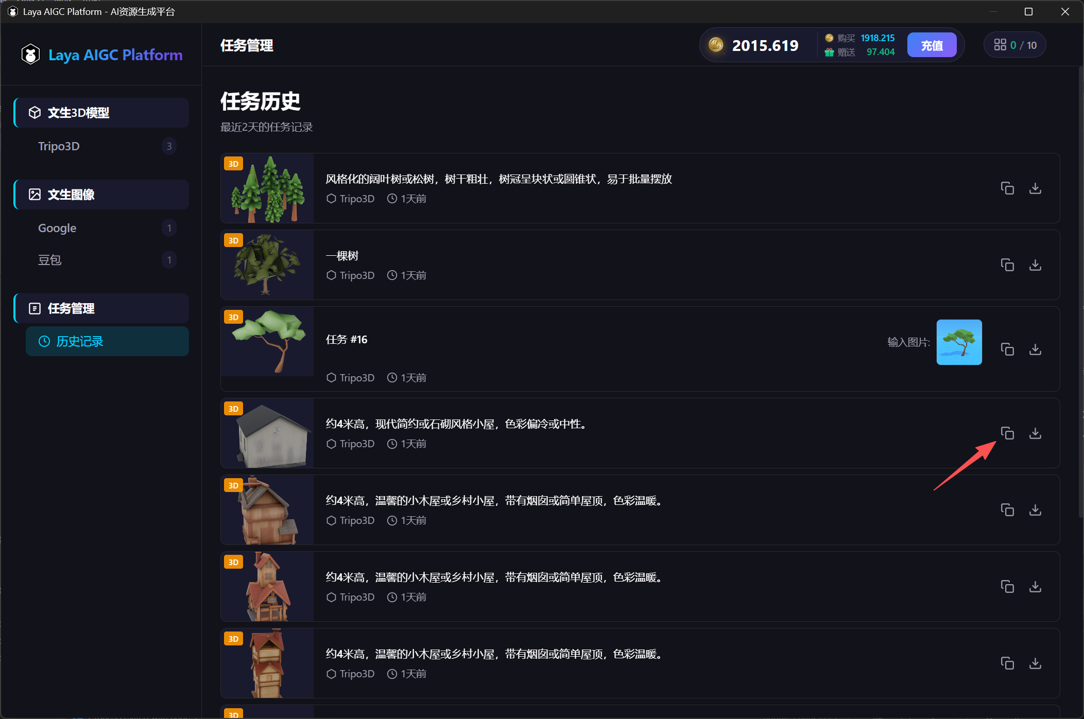Open the task queue grid icon

1000,45
